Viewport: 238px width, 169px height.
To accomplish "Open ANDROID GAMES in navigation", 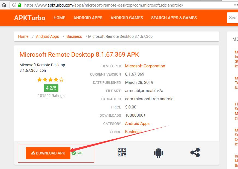I will (127, 18).
